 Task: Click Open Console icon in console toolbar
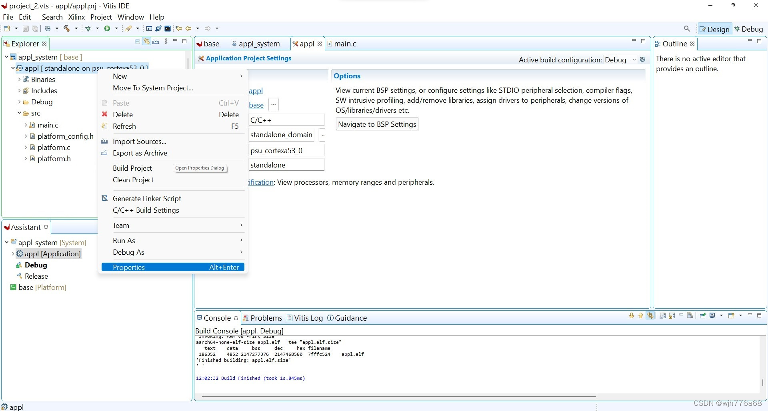(731, 316)
